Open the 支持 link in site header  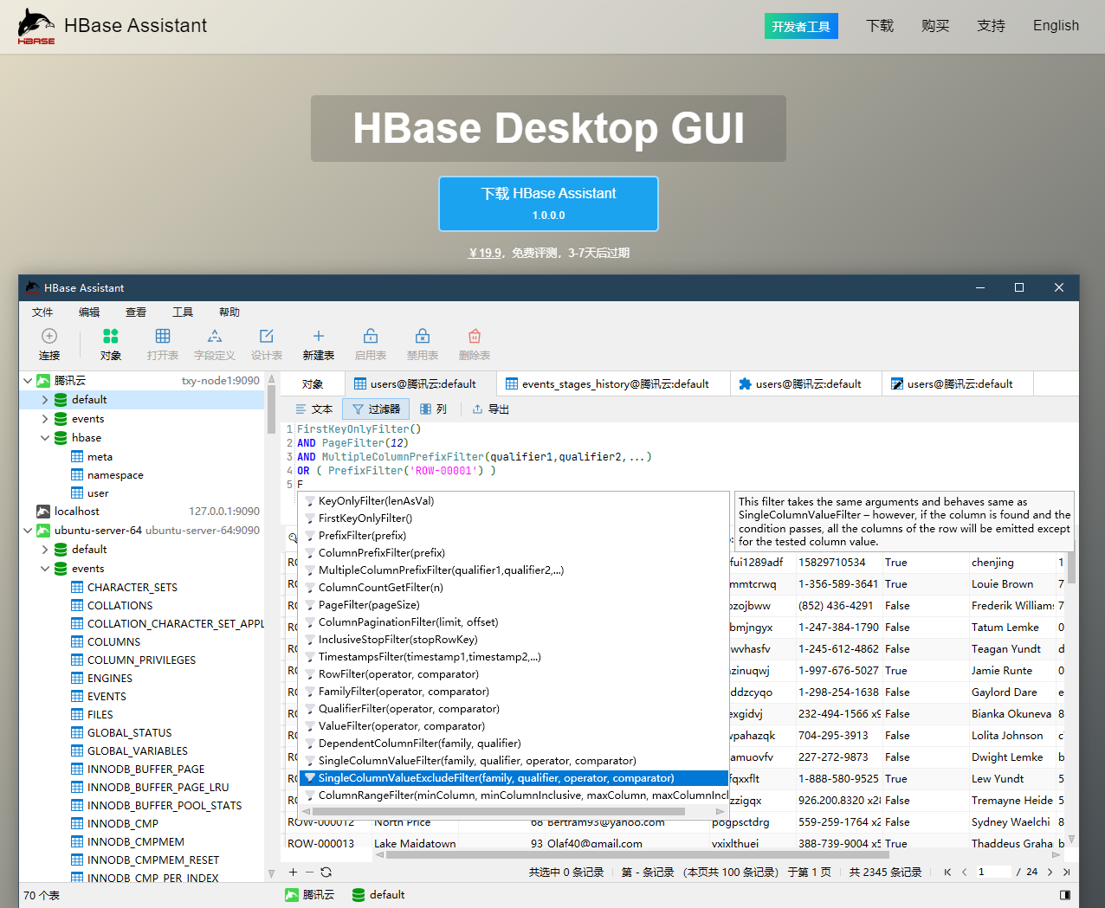[x=991, y=26]
